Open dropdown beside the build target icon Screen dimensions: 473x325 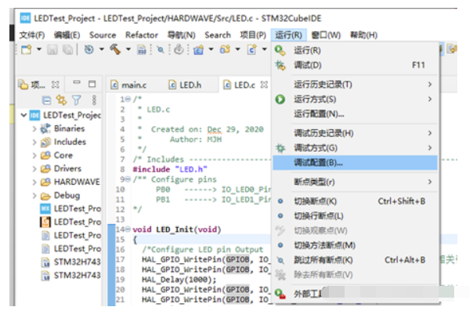(x=102, y=49)
